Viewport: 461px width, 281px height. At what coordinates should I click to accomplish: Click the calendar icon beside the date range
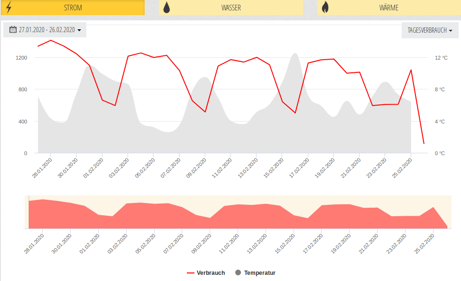(x=13, y=30)
